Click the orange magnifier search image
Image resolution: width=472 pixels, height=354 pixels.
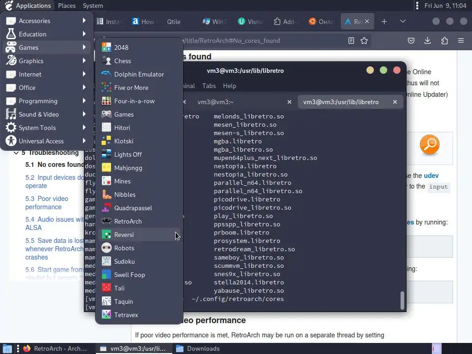tap(430, 145)
